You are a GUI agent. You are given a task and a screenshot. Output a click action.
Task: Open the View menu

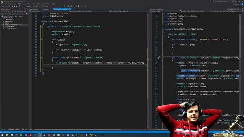click(10, 4)
